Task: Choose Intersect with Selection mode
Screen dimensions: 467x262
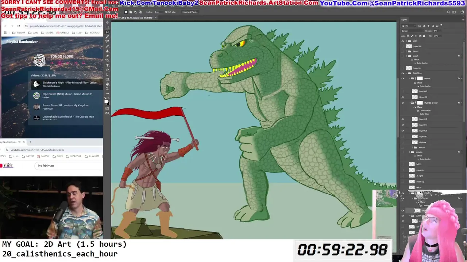Action: pyautogui.click(x=140, y=12)
